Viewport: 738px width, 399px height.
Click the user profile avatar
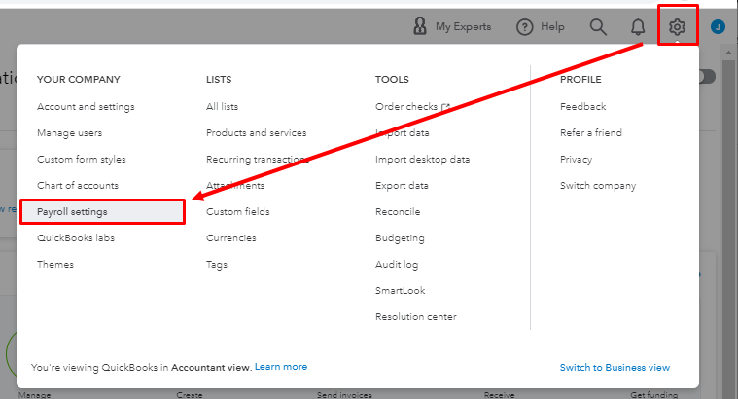(719, 27)
